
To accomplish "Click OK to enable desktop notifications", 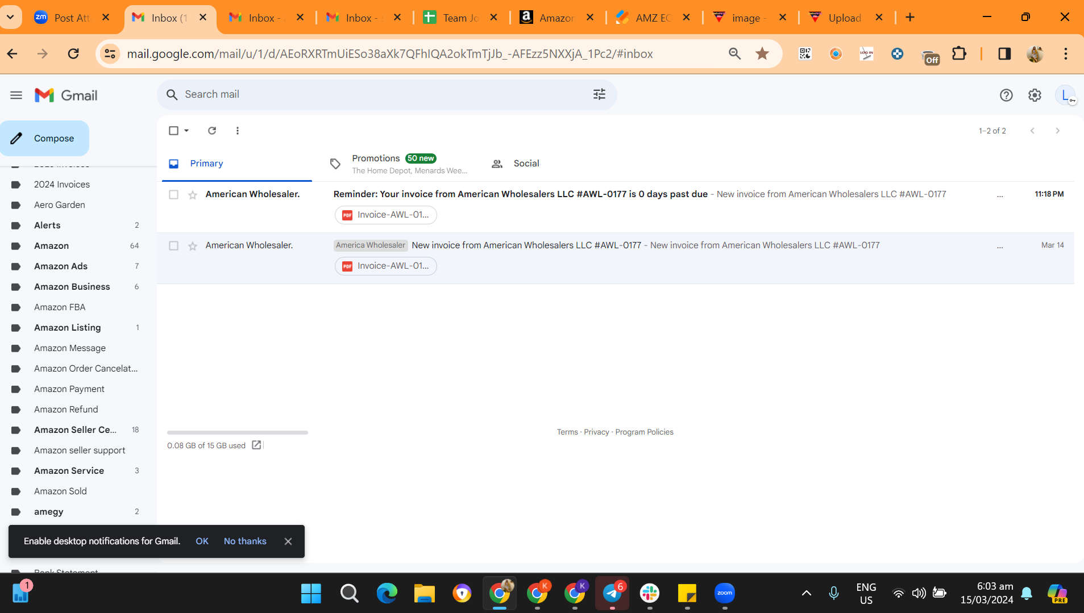I will pyautogui.click(x=202, y=541).
